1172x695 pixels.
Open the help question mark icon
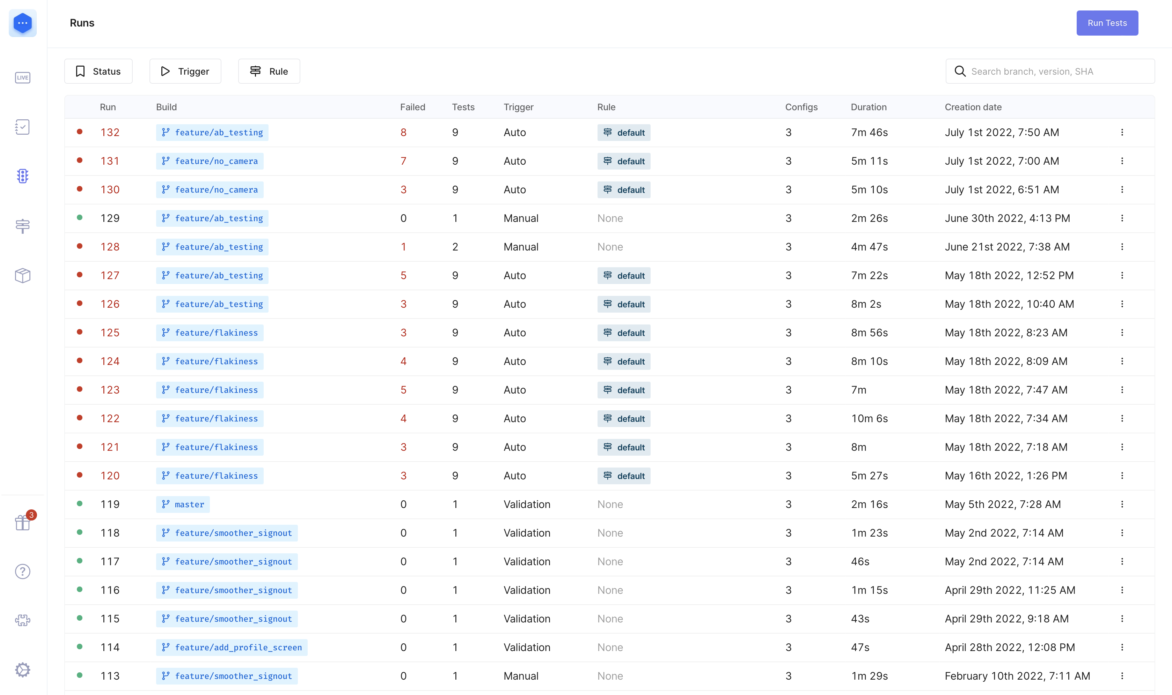[22, 571]
